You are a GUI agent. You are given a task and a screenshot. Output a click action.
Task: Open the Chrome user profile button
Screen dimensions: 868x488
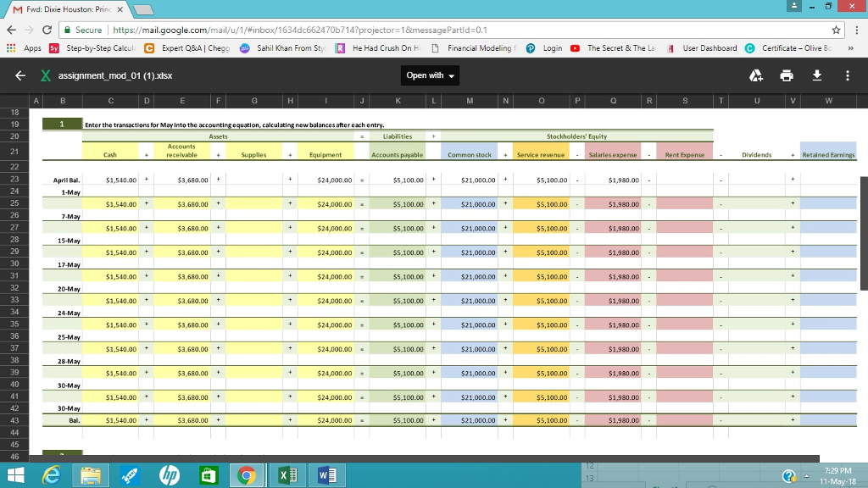point(793,6)
